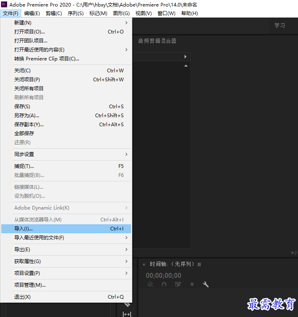
Task: Choose 打开团队项目... menu entry
Action: 66,40
